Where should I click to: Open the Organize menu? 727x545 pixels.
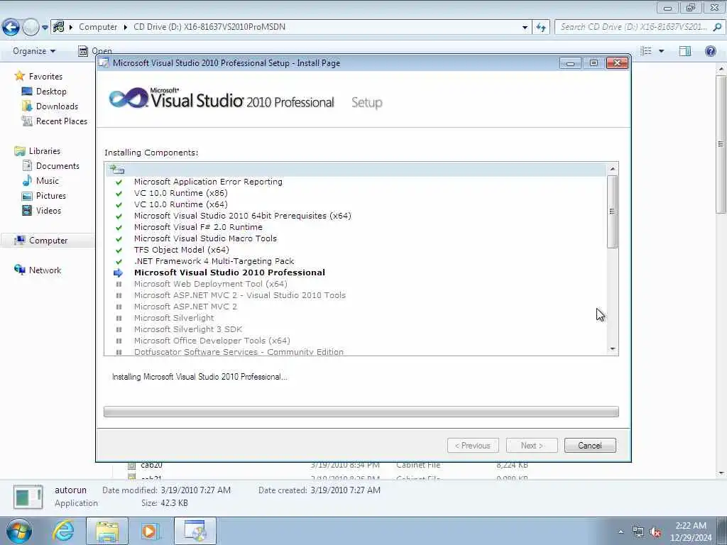coord(34,51)
